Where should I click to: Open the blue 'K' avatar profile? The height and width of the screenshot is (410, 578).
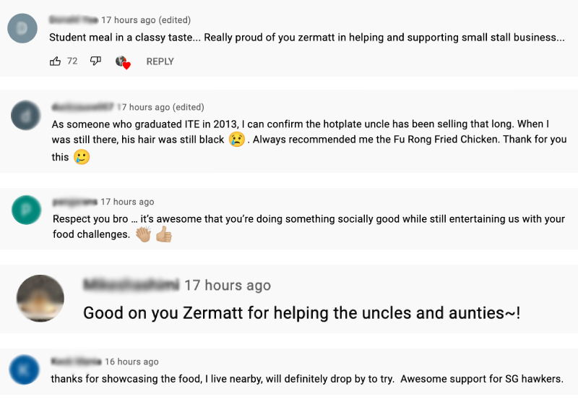click(25, 370)
